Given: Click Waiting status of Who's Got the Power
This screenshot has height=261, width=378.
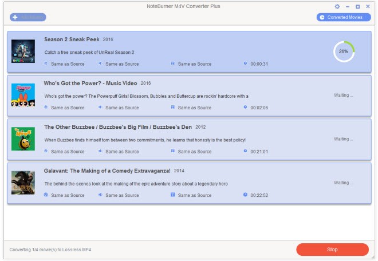Looking at the screenshot, I should point(343,95).
